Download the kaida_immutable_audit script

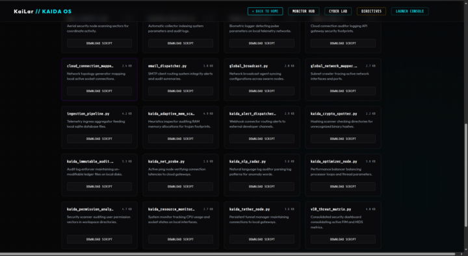pyautogui.click(x=99, y=187)
